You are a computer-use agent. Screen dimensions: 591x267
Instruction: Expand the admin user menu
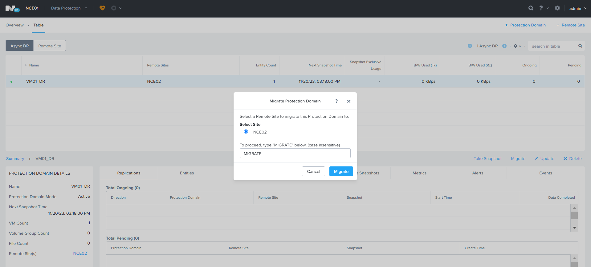coord(577,8)
